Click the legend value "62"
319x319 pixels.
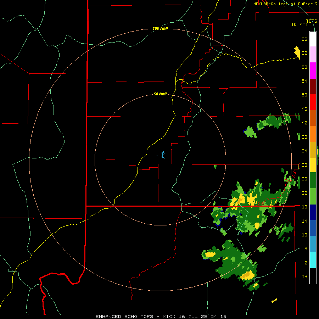point(304,53)
